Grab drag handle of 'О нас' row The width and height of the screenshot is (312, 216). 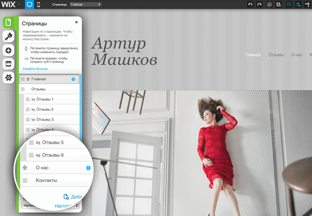(25, 168)
